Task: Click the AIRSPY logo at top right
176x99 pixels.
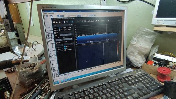Action: tap(119, 20)
